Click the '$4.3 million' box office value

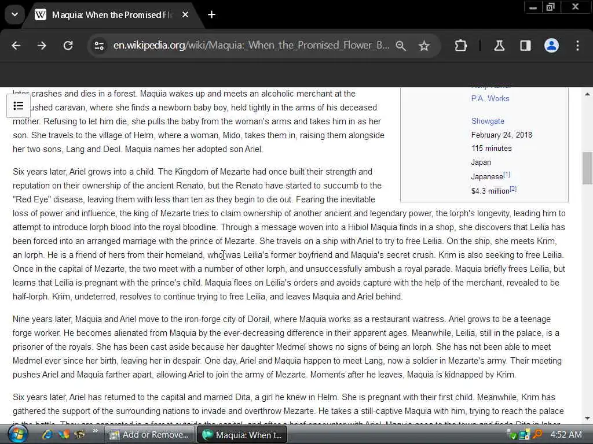(490, 191)
